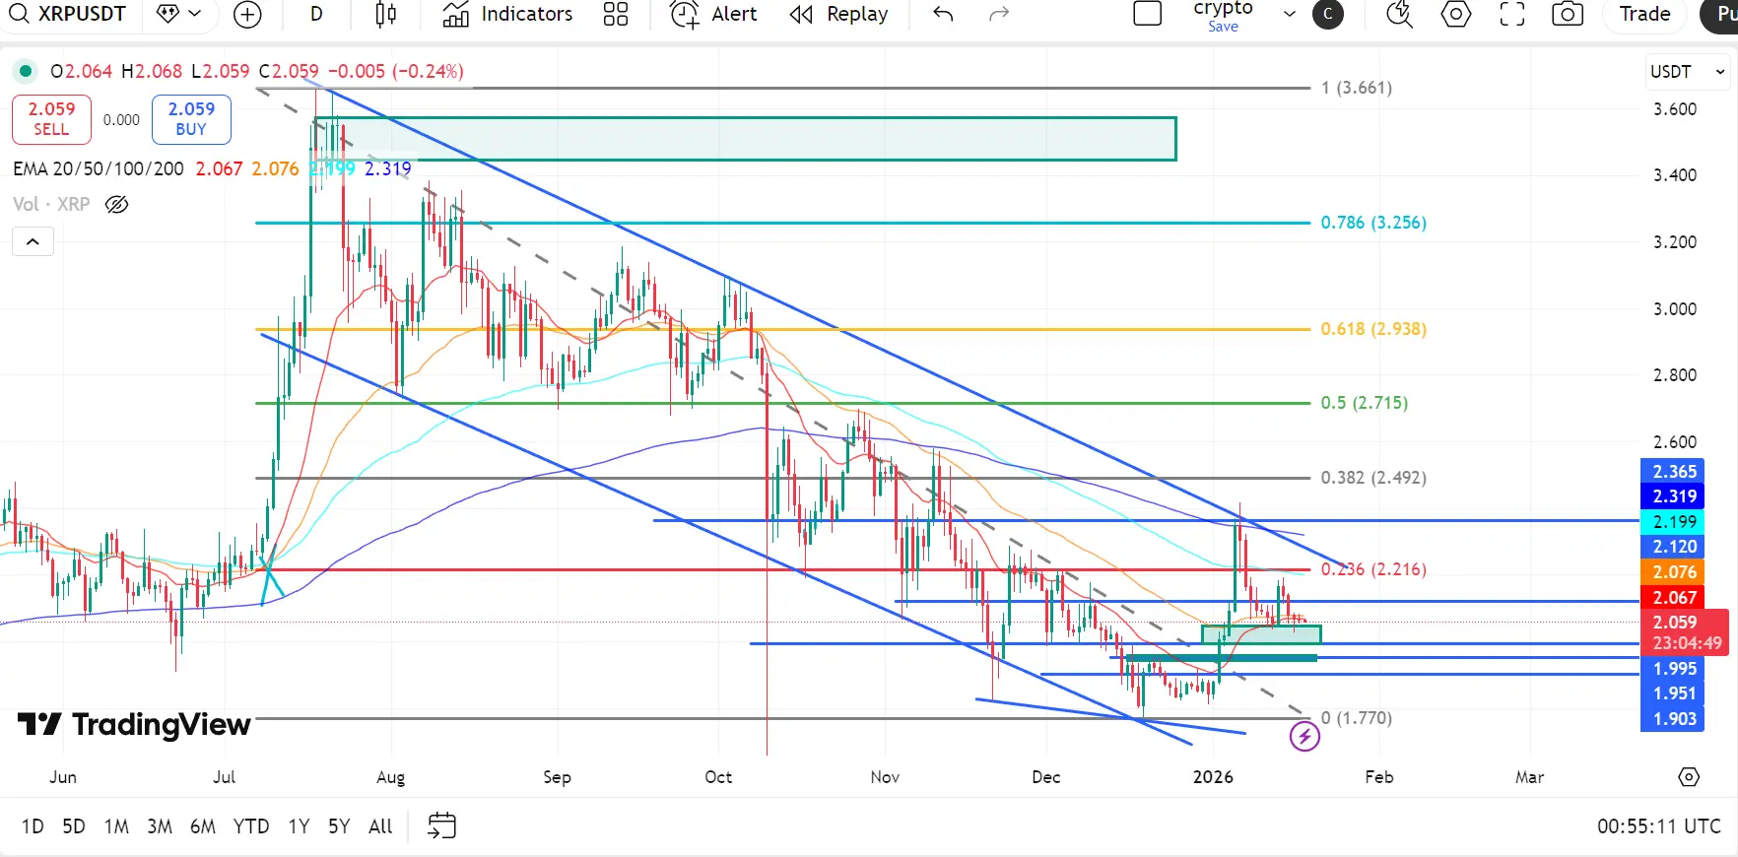Show the All time range
The height and width of the screenshot is (857, 1738).
(x=380, y=826)
